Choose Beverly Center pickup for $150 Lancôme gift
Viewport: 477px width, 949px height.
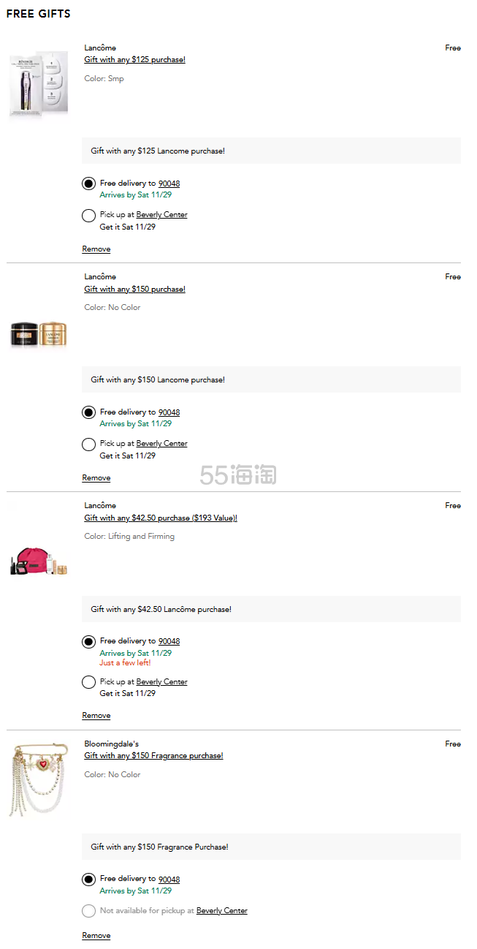point(88,444)
